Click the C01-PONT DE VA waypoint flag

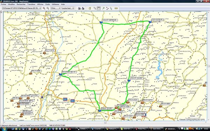(x=61, y=74)
